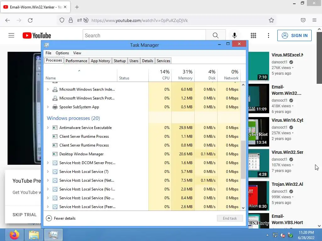Viewport: 322px width, 241px height.
Task: Click the Task Manager taskbar icon
Action: [x=53, y=235]
